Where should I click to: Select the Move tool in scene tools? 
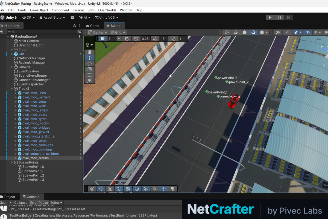point(89,58)
